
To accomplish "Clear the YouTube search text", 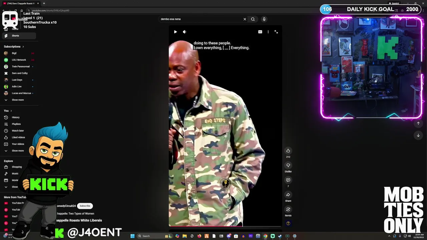I will 245,19.
